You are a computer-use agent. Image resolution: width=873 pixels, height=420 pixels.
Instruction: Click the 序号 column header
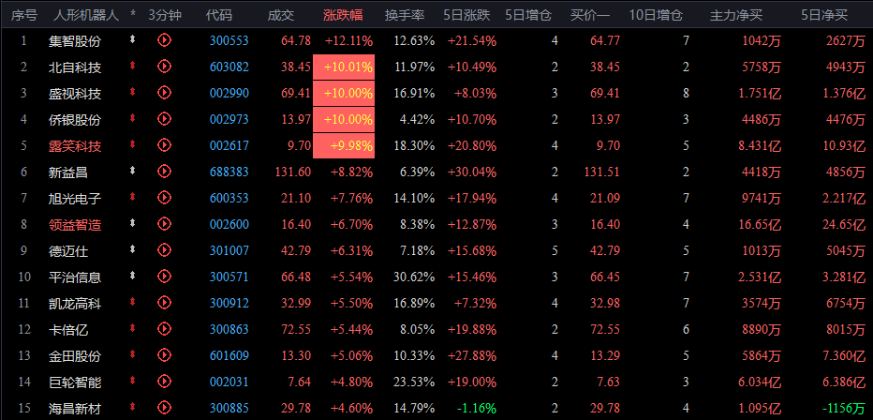(23, 15)
